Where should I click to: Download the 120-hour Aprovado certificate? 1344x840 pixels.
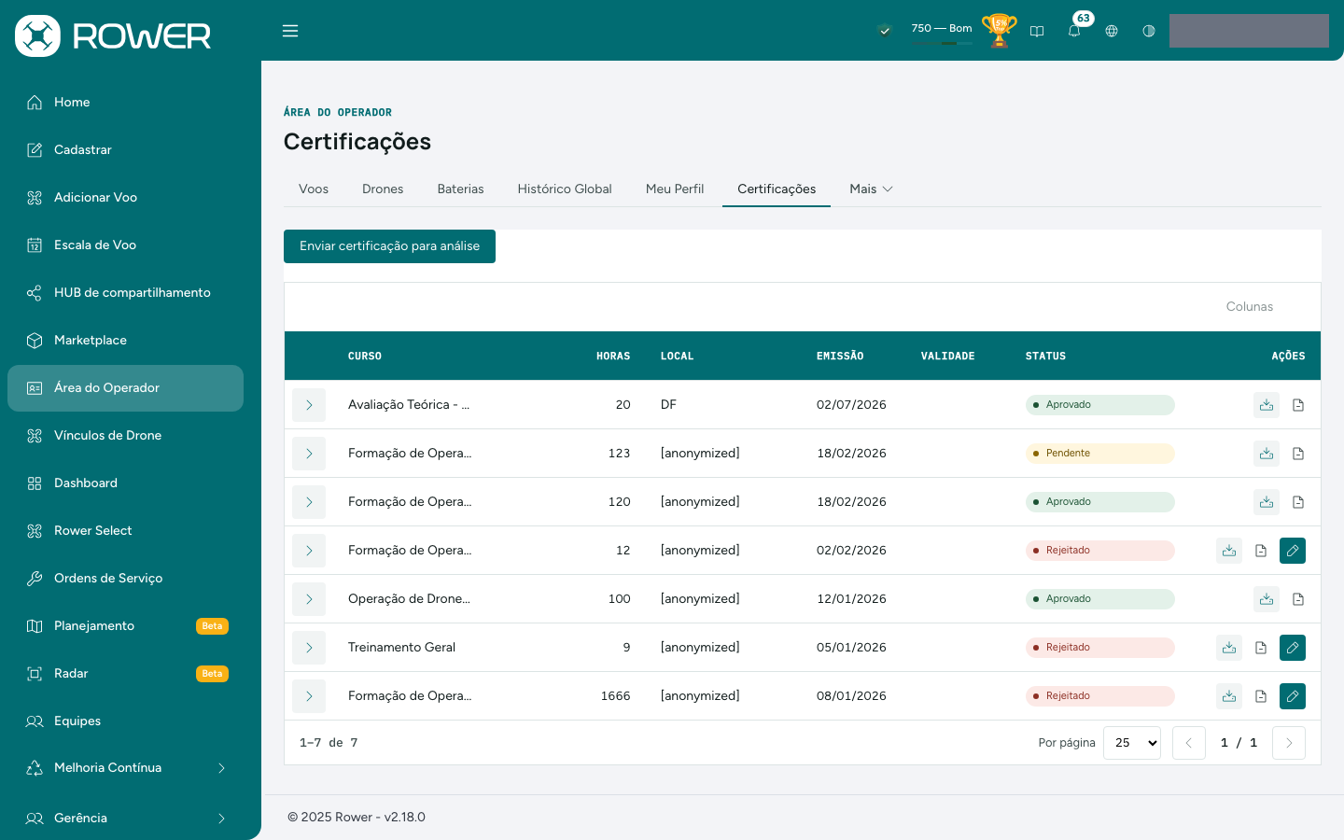click(1267, 502)
